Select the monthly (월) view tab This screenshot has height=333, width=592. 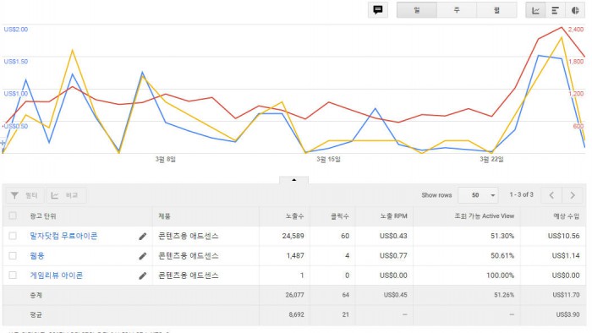click(496, 10)
